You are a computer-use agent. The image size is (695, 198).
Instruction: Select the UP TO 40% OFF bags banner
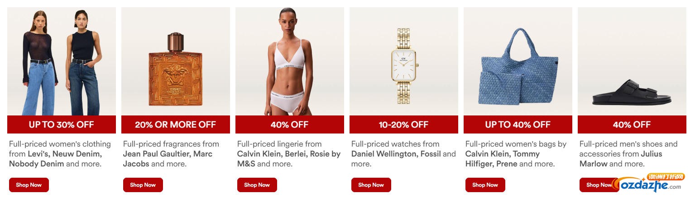click(x=518, y=124)
